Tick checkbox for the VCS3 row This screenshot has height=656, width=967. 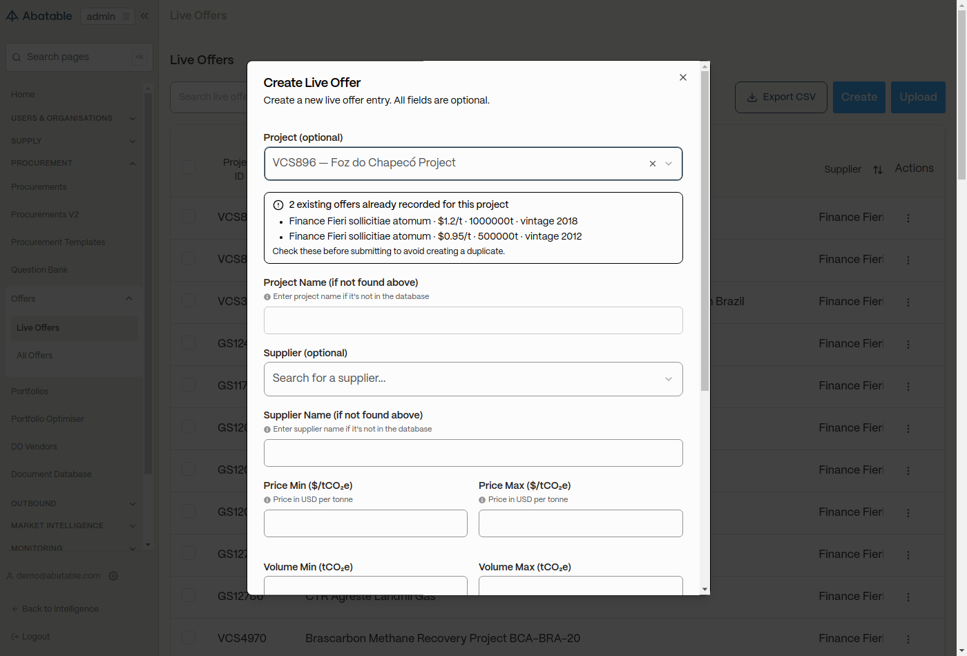189,300
